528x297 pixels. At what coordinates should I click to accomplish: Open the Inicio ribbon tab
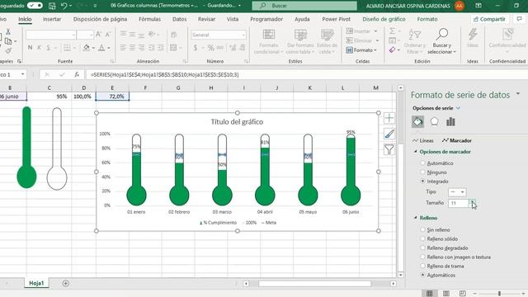click(25, 19)
